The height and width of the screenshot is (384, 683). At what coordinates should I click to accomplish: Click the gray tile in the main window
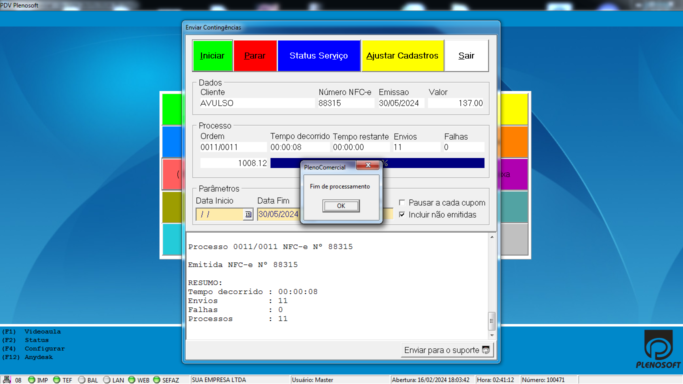click(514, 239)
